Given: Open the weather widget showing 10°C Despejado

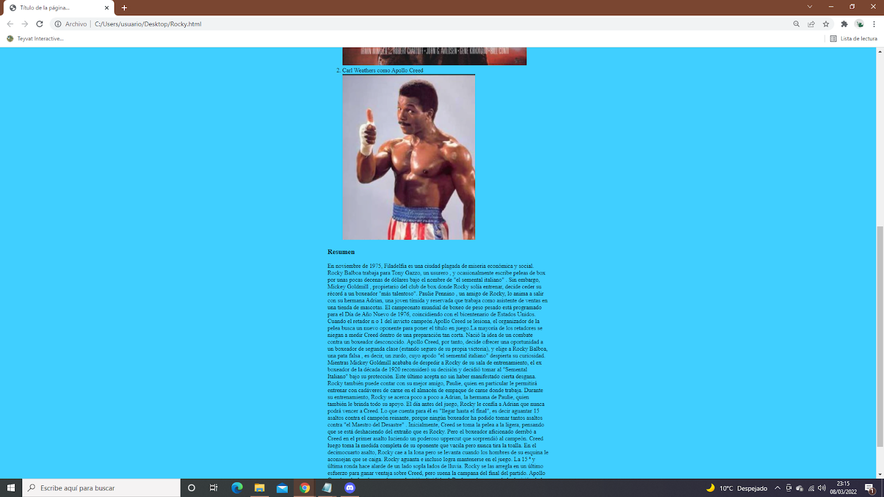Looking at the screenshot, I should (x=736, y=488).
